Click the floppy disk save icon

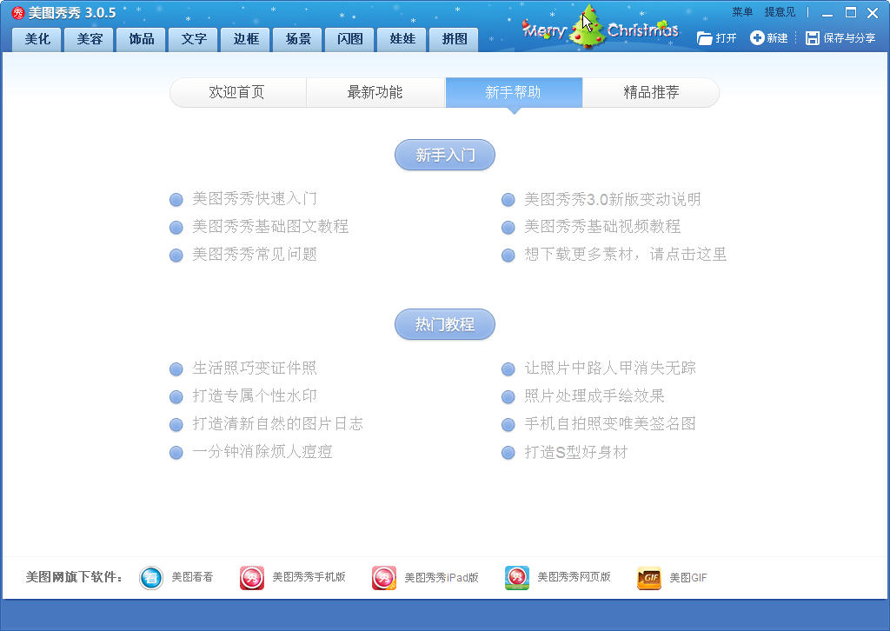pos(813,38)
